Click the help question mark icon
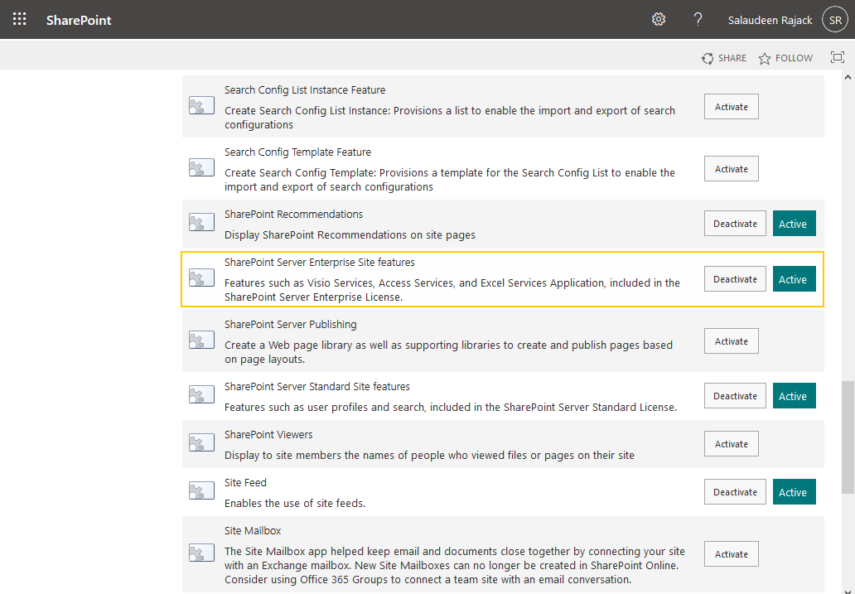The height and width of the screenshot is (594, 855). (698, 20)
